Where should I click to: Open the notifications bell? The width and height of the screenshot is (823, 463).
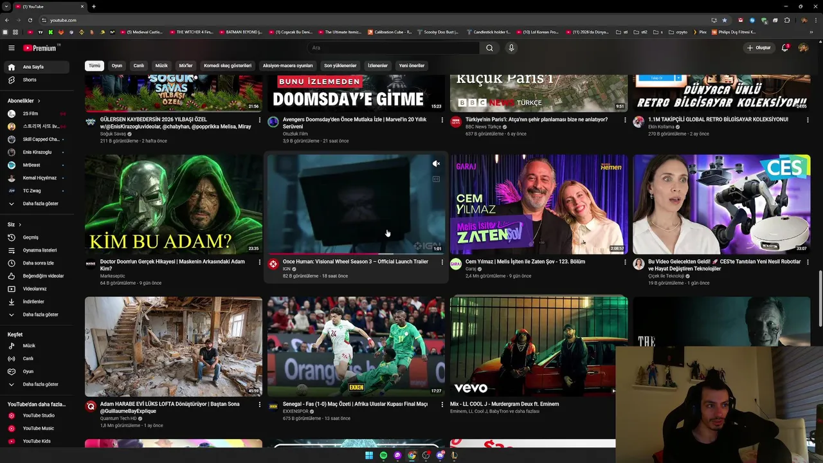tap(784, 48)
